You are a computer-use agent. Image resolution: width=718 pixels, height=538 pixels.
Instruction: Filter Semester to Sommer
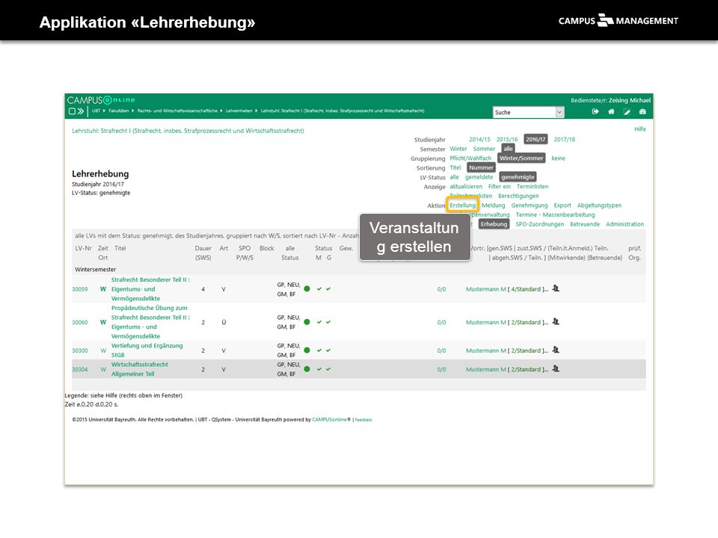tap(484, 149)
